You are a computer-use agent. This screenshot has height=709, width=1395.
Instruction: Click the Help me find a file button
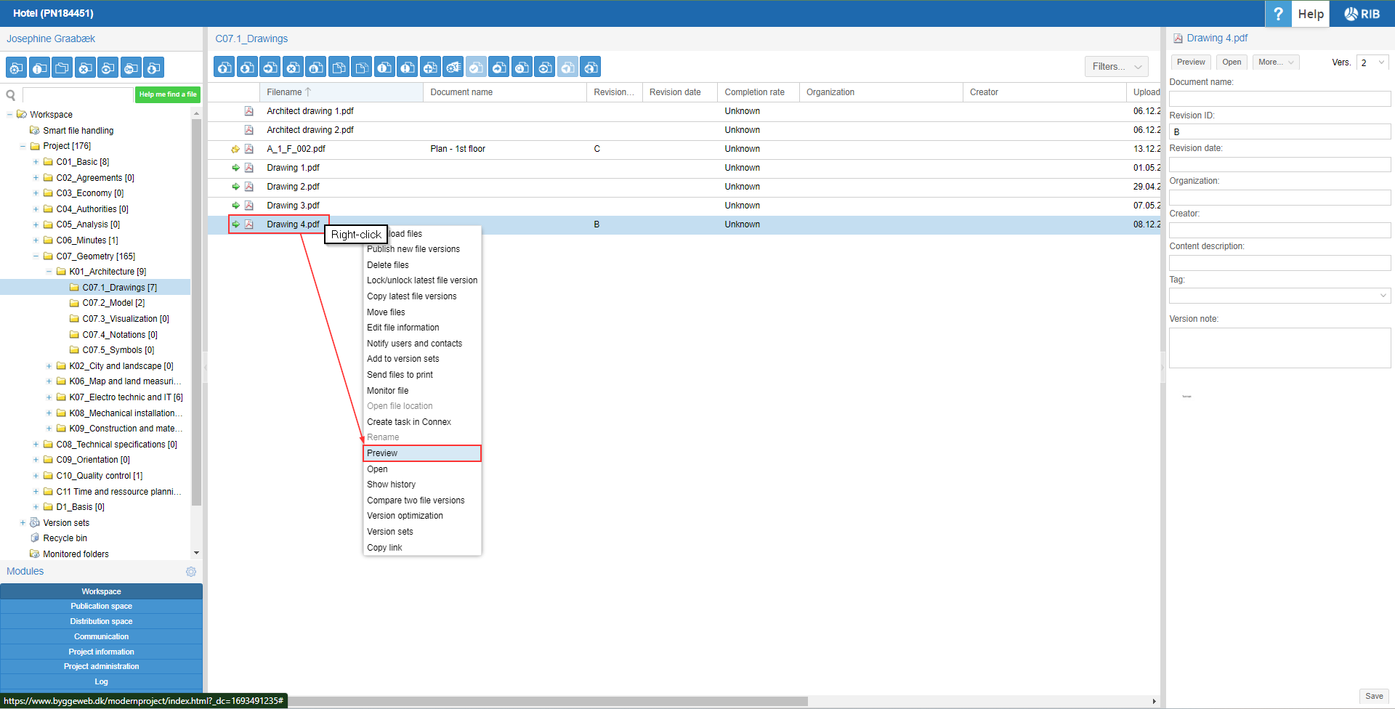[167, 94]
